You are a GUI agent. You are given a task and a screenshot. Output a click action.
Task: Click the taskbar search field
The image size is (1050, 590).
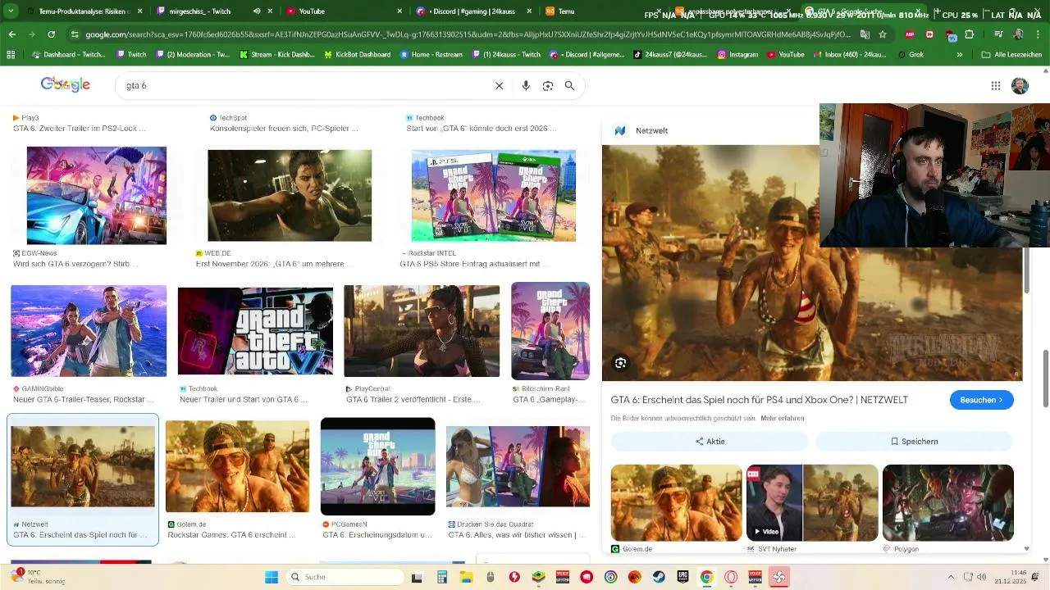[345, 577]
